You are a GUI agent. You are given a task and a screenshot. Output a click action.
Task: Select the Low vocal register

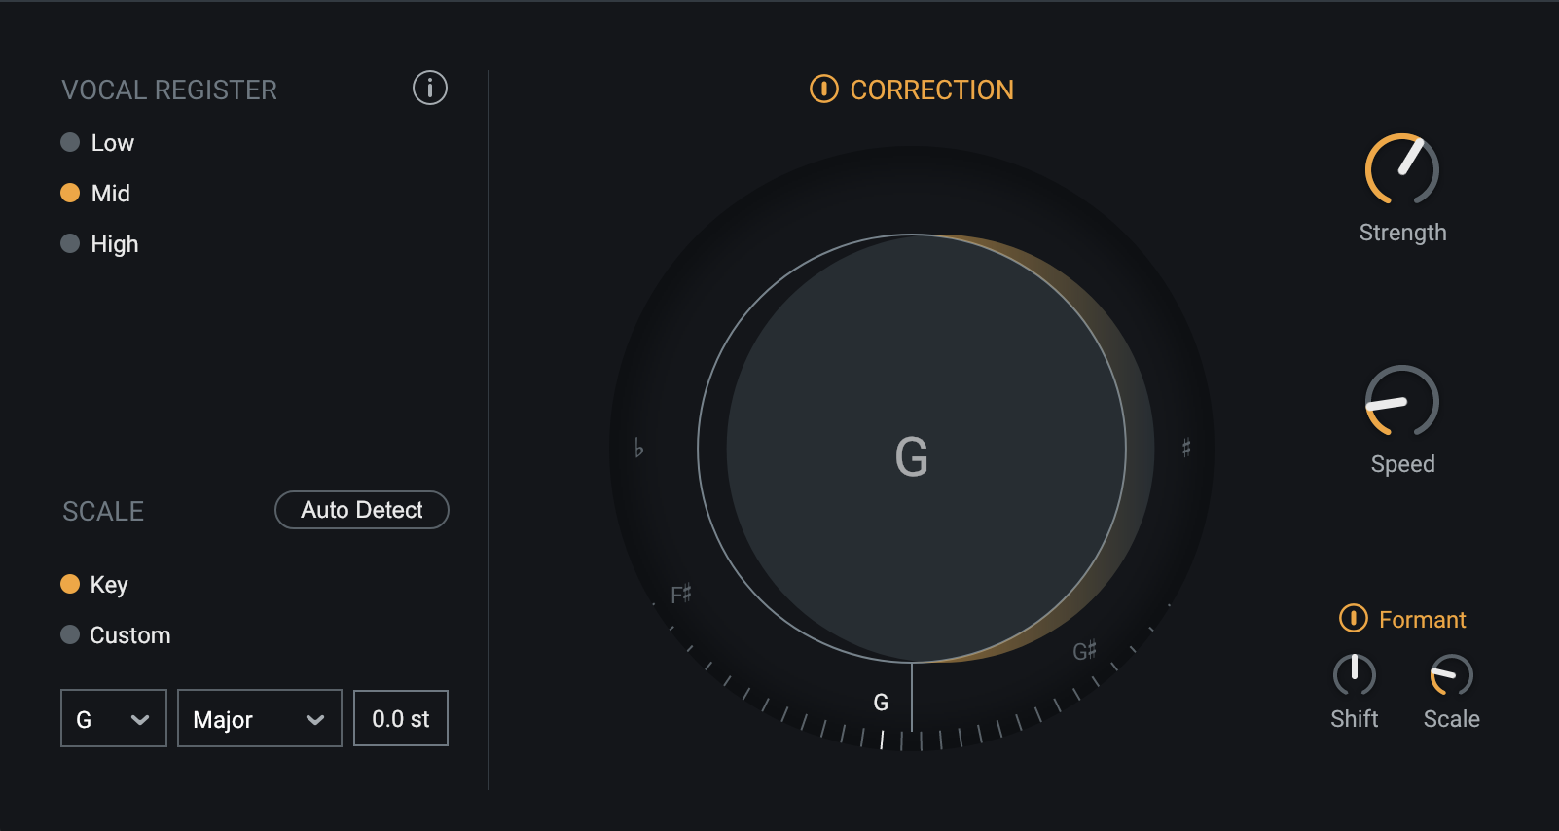[x=70, y=142]
